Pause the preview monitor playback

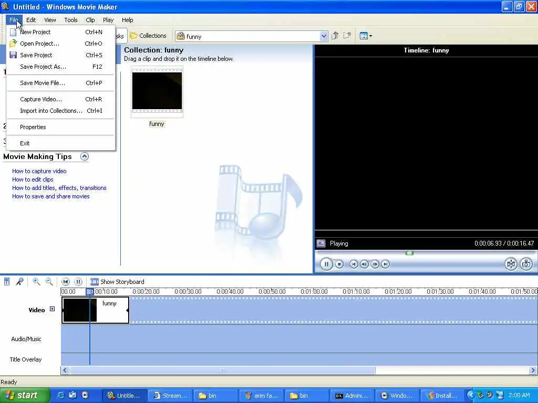326,264
